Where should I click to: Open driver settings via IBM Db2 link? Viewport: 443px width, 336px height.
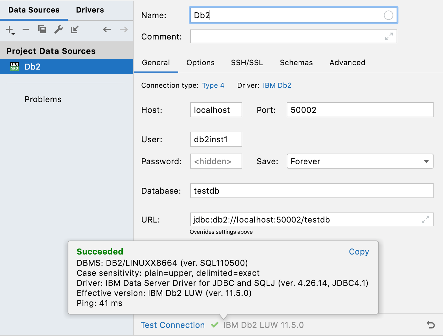point(277,85)
